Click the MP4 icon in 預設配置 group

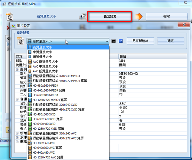click(20, 41)
